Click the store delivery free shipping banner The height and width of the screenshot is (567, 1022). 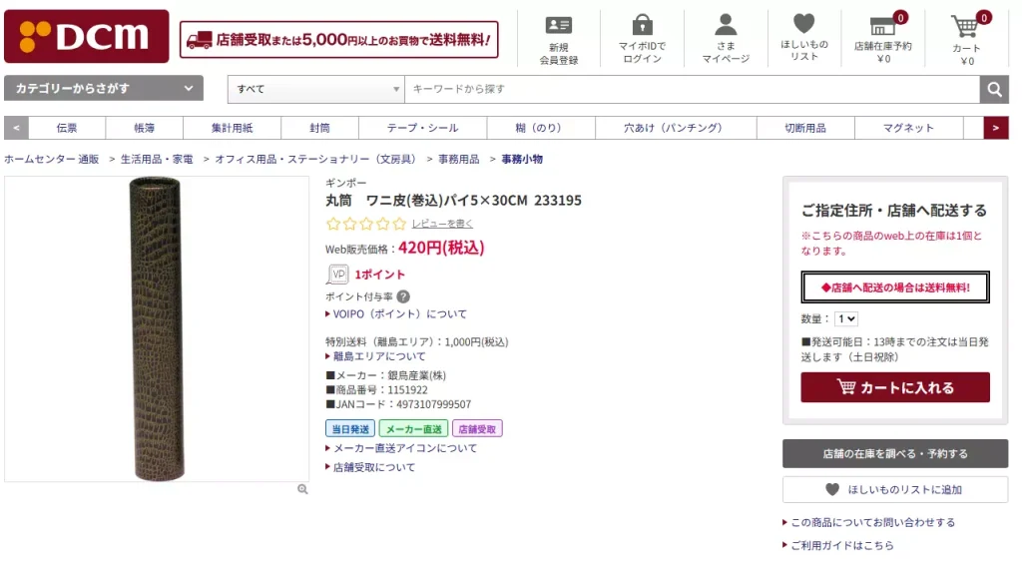point(895,287)
